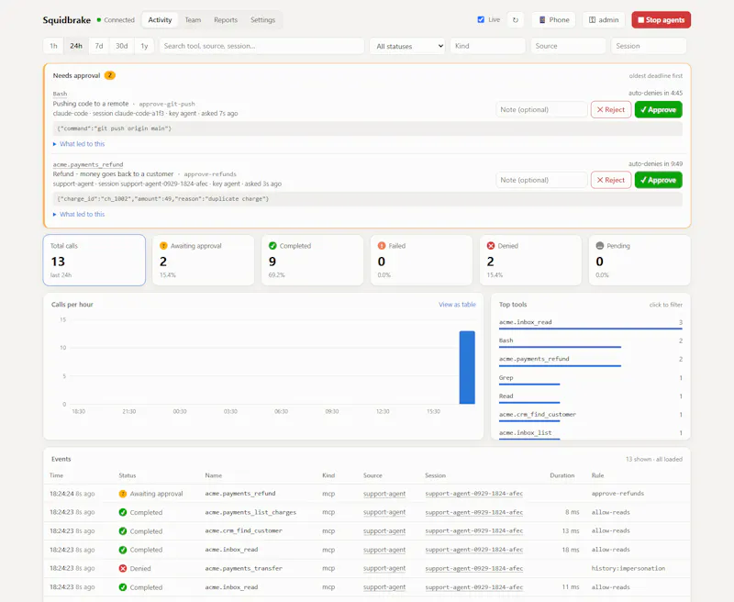
Task: Click the stop square icon in Stop agents
Action: (x=640, y=20)
